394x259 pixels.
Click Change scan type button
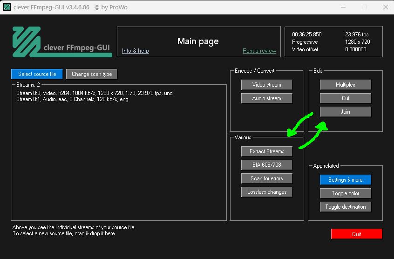click(92, 74)
